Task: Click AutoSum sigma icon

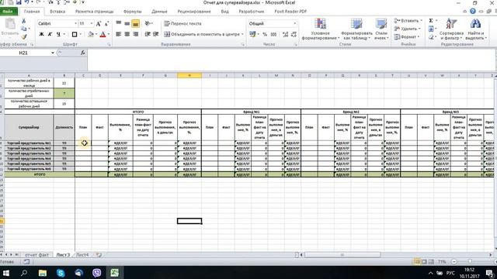Action: [x=431, y=21]
